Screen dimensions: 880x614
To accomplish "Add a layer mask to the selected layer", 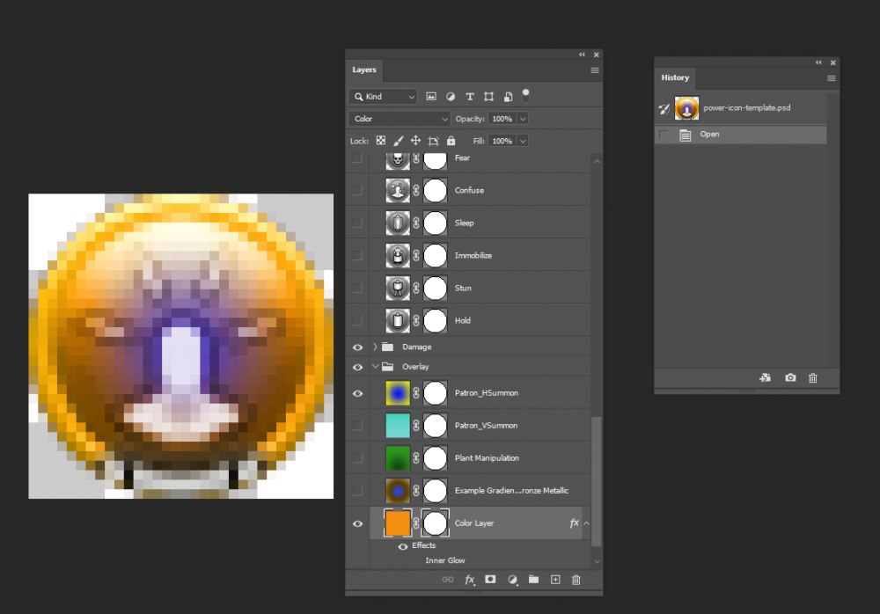I will pos(491,580).
